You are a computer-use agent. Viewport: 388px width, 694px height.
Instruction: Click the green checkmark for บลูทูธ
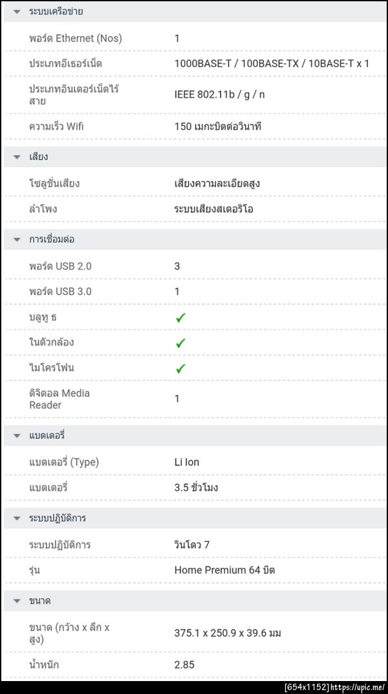180,317
